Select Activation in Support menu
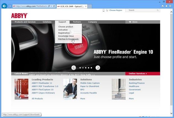 (63, 30)
